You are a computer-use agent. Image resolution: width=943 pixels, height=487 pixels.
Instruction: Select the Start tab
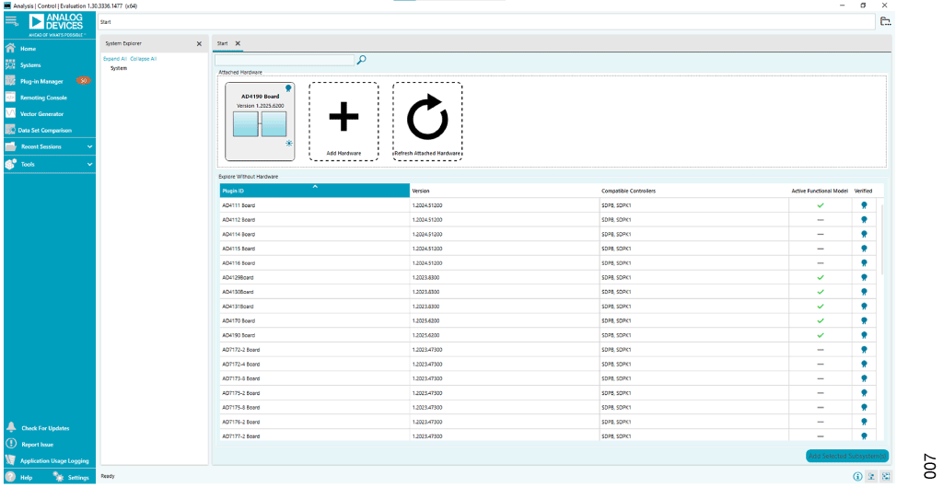point(222,43)
